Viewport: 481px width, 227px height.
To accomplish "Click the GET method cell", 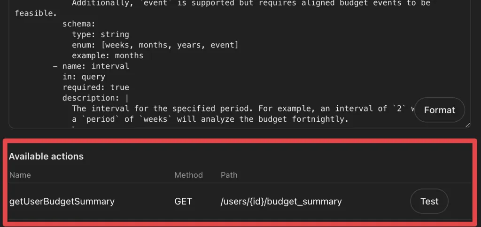I will (x=183, y=201).
